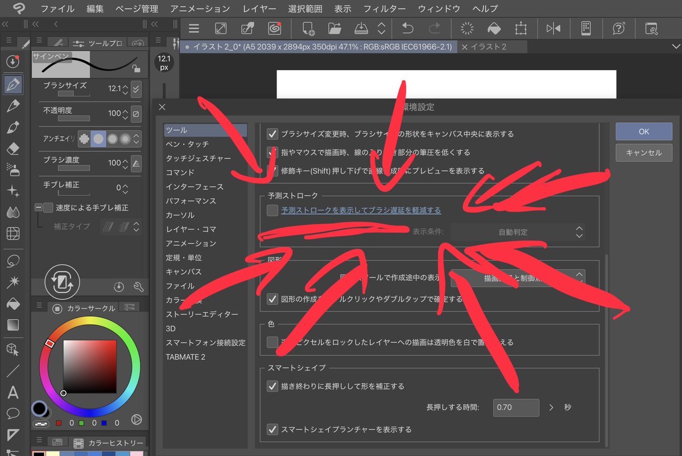682x456 pixels.
Task: Click the Flip horizontal icon
Action: point(553,28)
